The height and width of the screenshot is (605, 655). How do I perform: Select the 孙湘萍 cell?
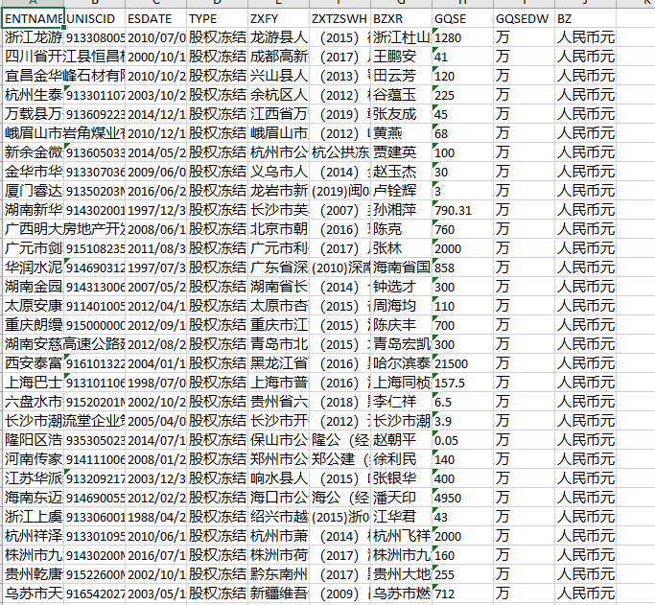tap(402, 210)
